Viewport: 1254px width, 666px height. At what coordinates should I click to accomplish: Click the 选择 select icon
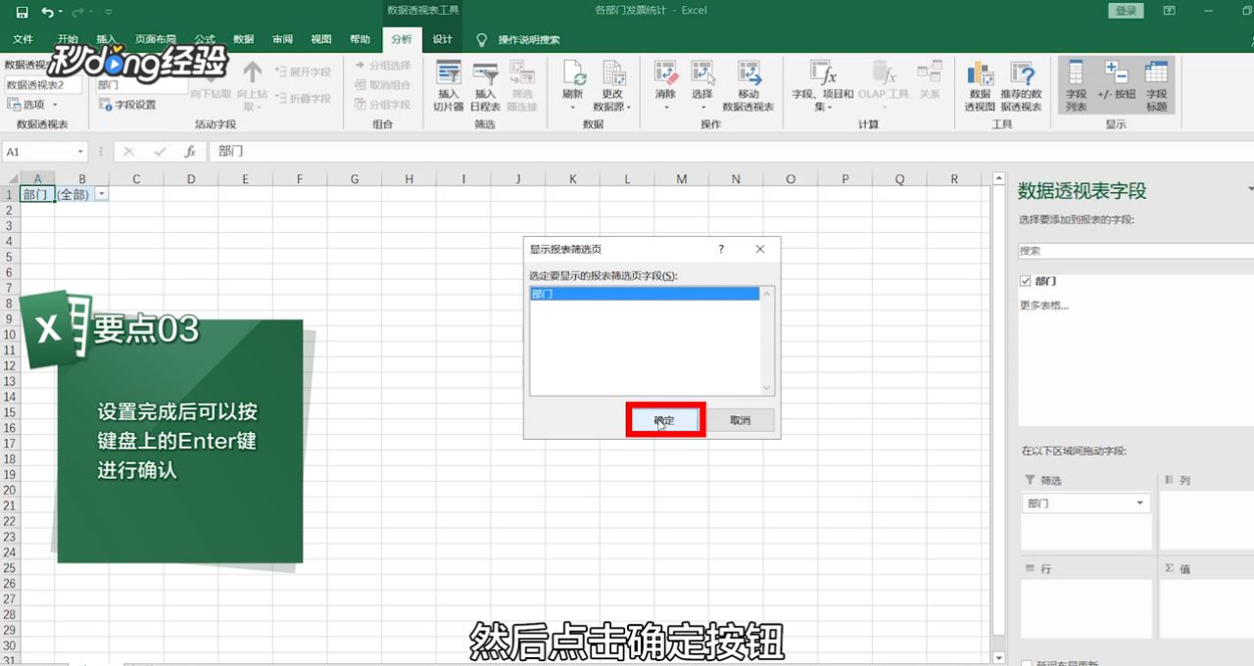click(x=701, y=74)
